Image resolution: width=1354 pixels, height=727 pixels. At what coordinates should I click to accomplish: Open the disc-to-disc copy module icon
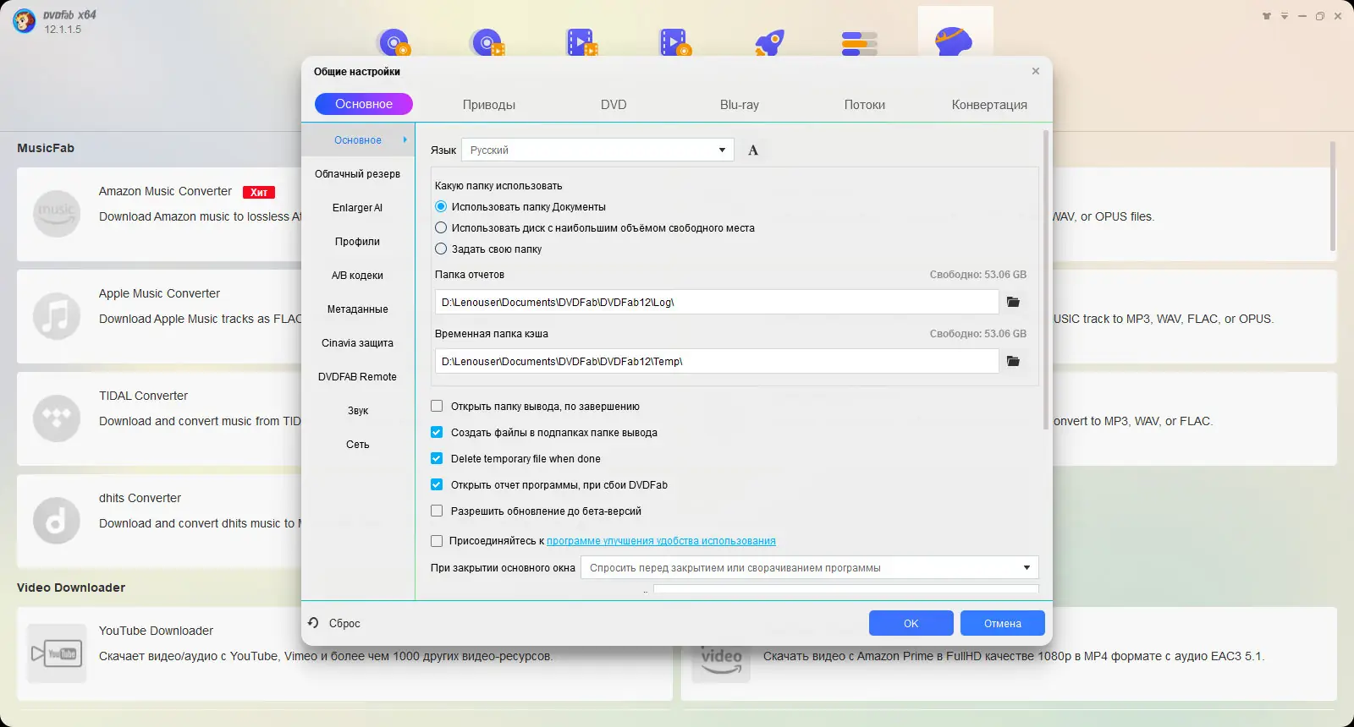click(394, 42)
